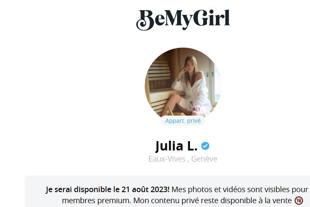Click the word Girl in the logo
This screenshot has width=310, height=207.
tap(210, 18)
